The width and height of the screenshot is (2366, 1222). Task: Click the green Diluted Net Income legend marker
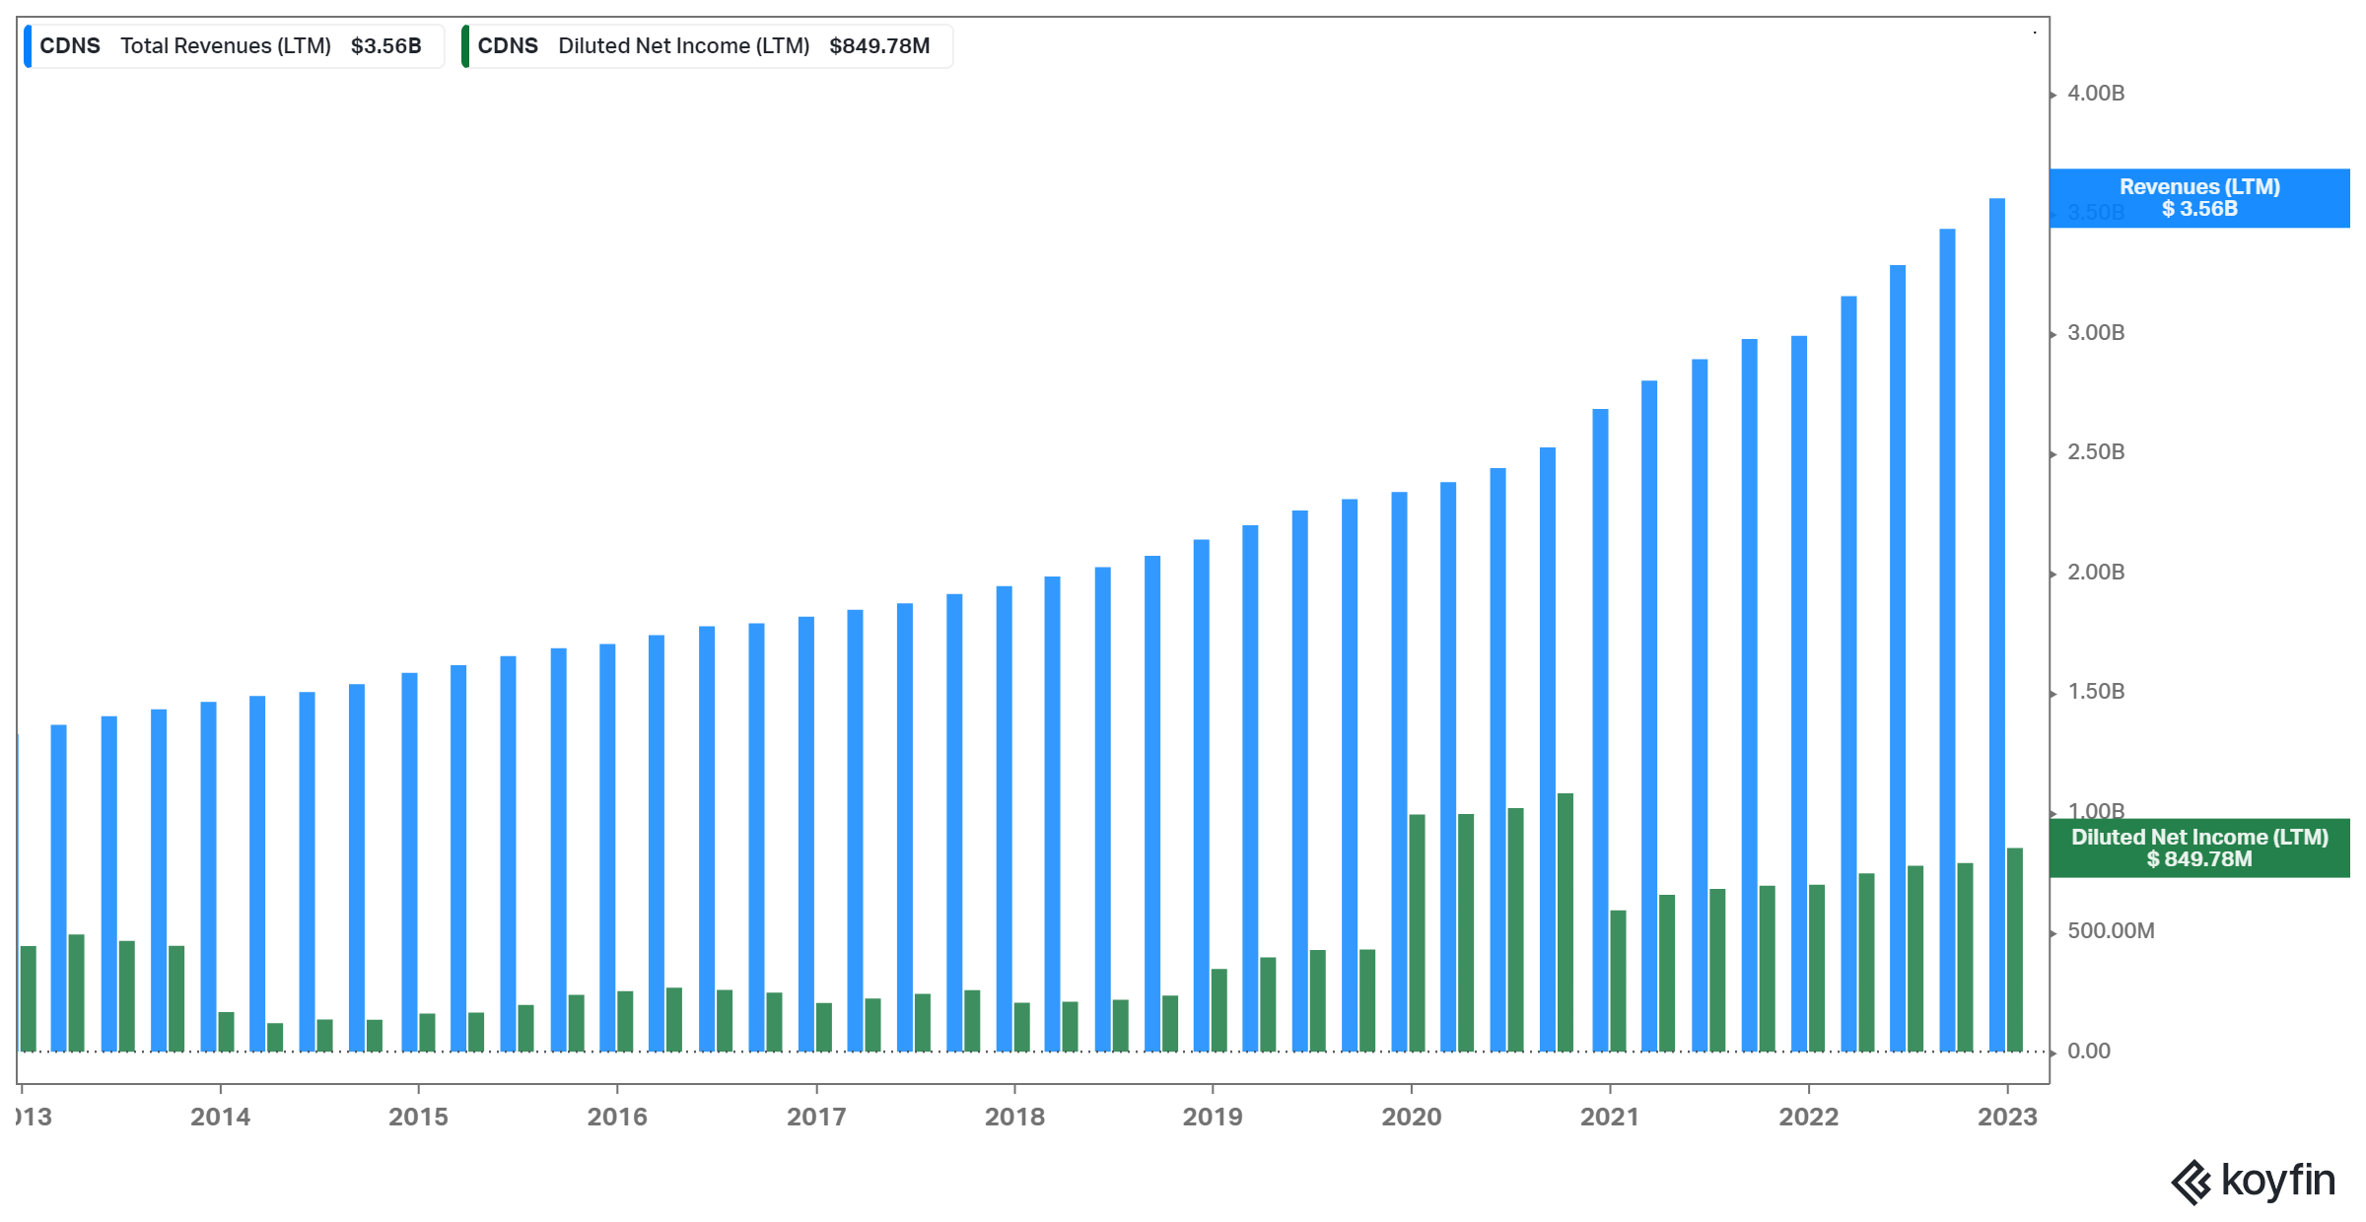[465, 46]
